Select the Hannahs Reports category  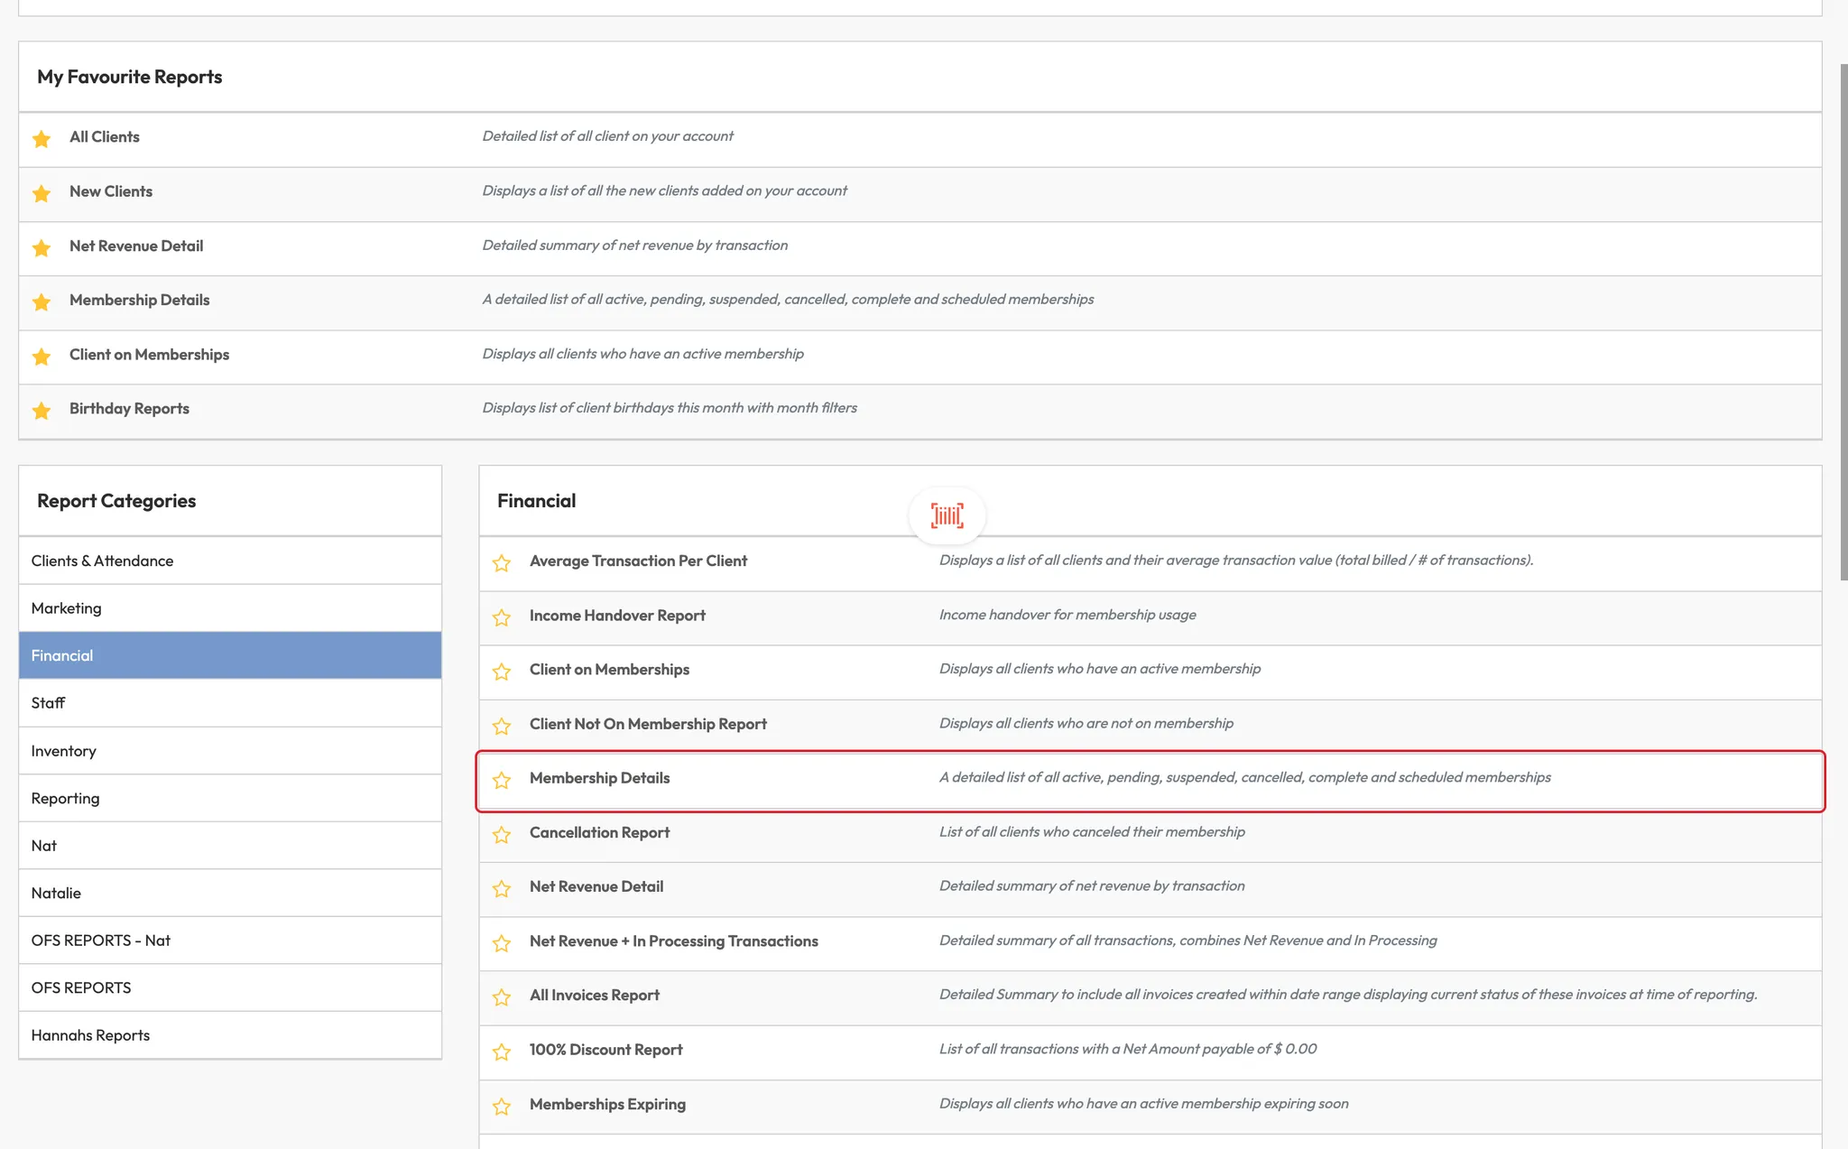point(90,1035)
